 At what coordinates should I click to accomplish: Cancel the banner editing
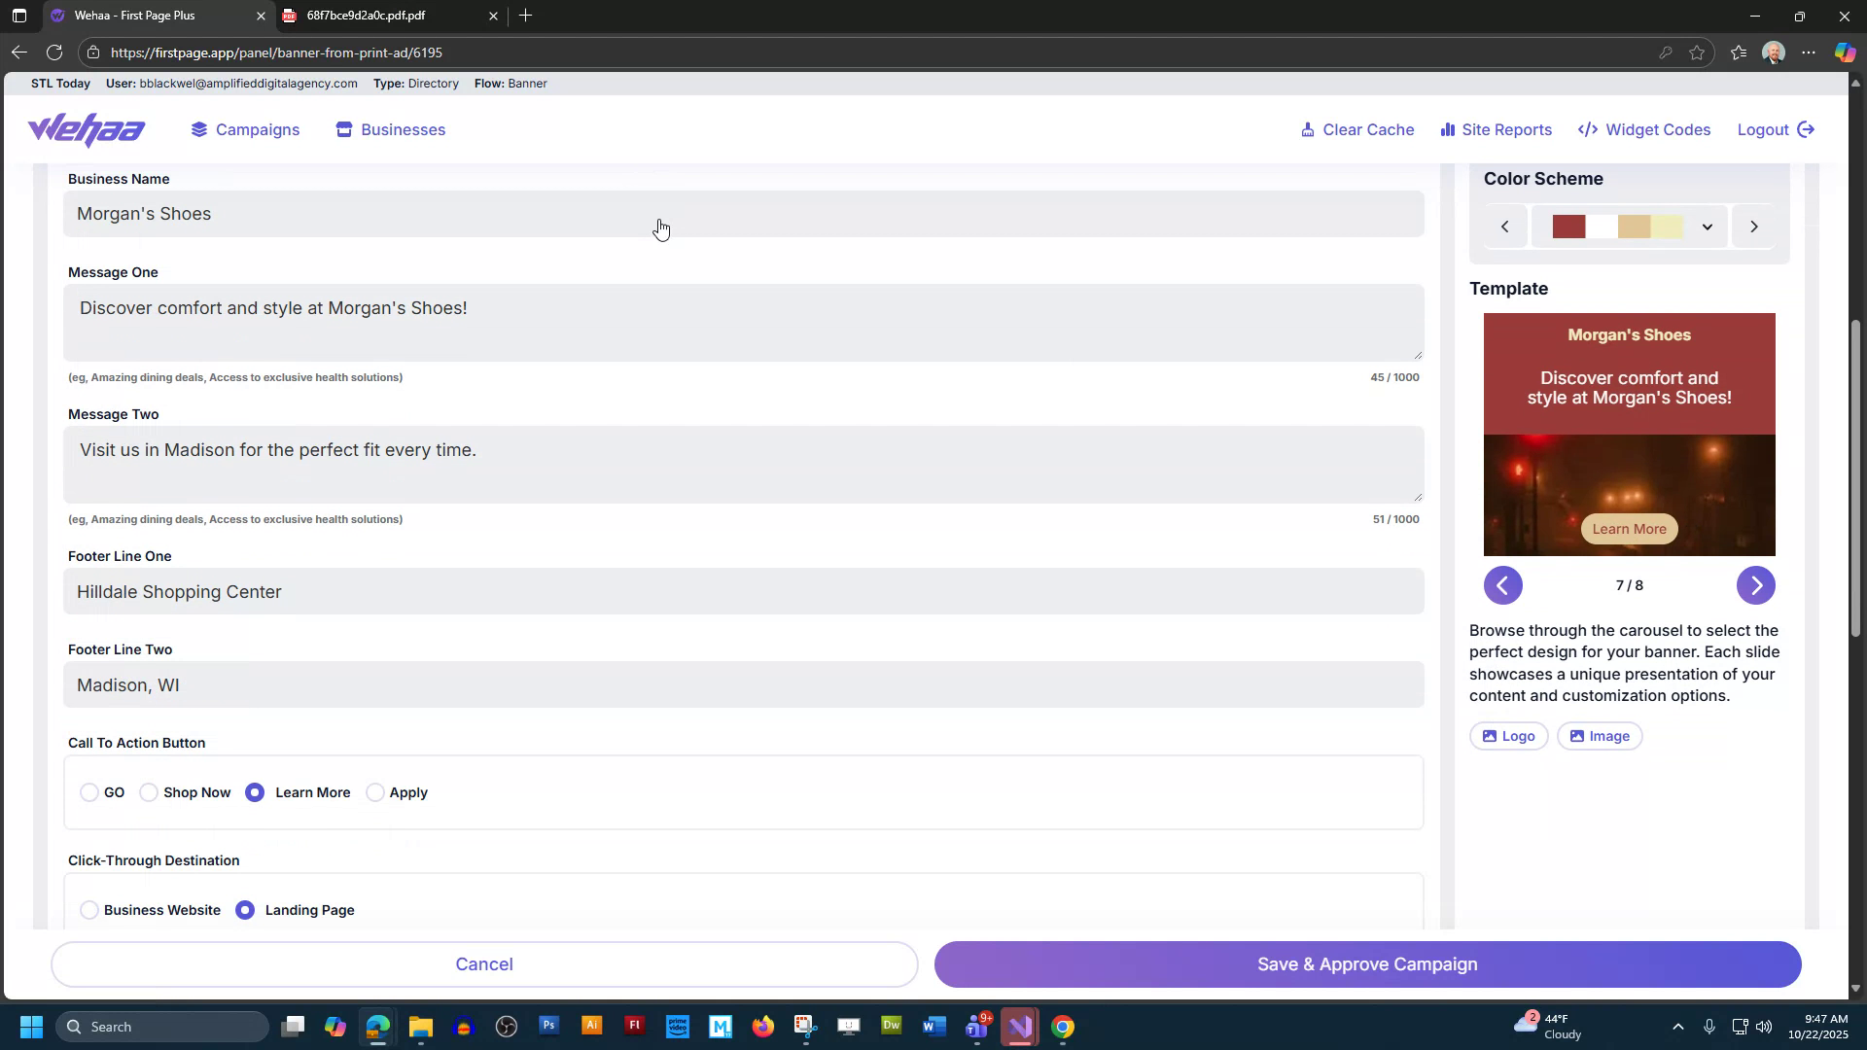pos(484,963)
